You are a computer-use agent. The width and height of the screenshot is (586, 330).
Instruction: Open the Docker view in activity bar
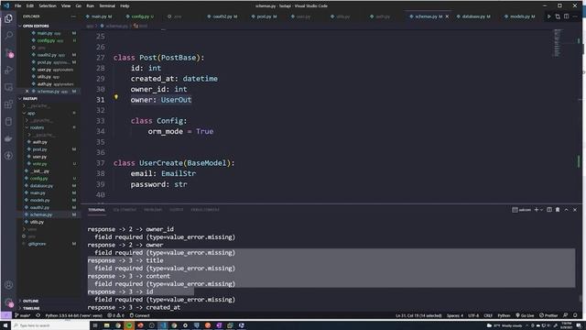(x=8, y=138)
